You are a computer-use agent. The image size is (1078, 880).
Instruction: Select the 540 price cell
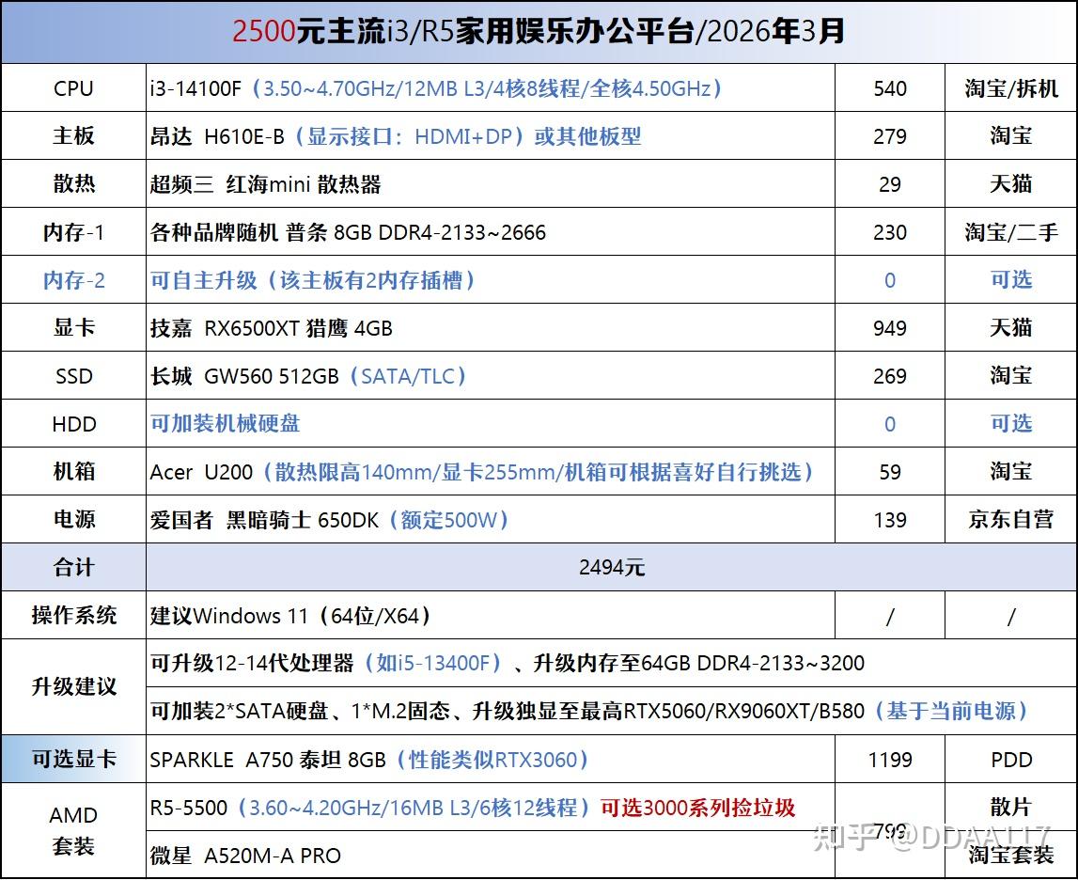pyautogui.click(x=890, y=88)
